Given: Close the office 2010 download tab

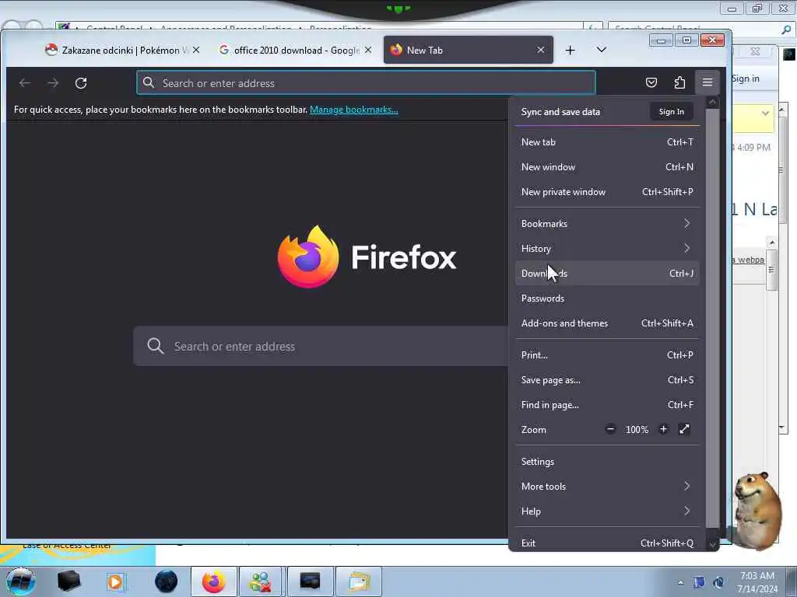Looking at the screenshot, I should pyautogui.click(x=368, y=50).
